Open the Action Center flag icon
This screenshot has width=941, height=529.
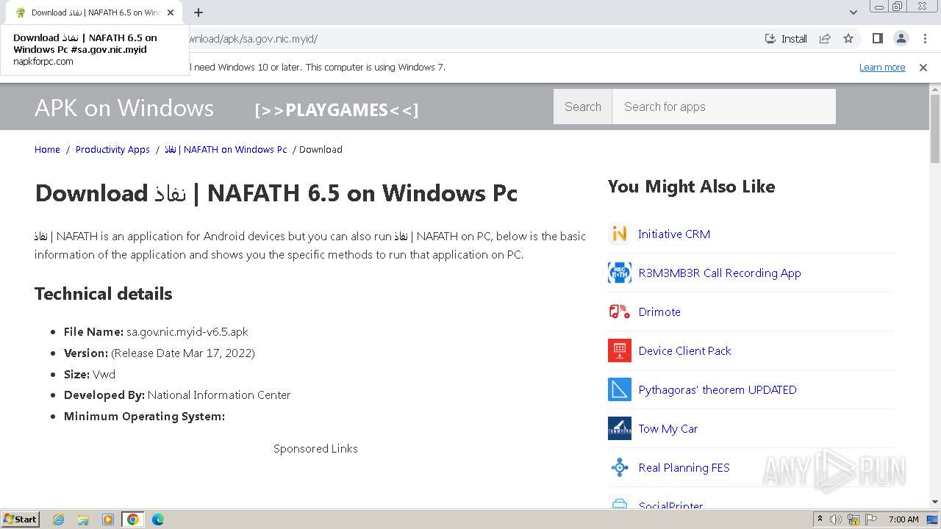pyautogui.click(x=871, y=519)
